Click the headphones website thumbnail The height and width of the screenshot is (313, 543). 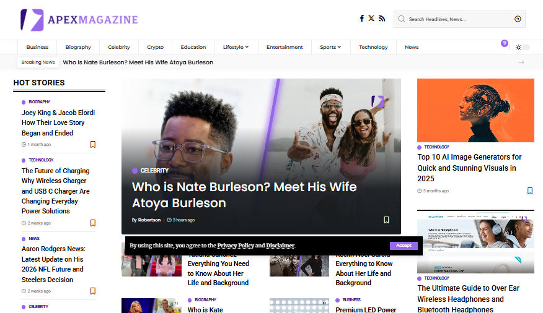click(475, 242)
